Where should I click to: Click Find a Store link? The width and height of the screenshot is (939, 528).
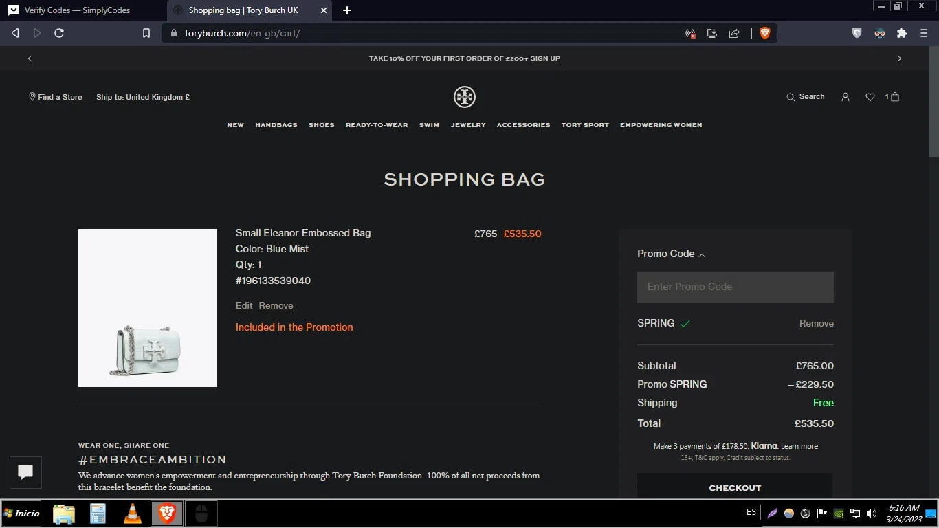point(55,97)
